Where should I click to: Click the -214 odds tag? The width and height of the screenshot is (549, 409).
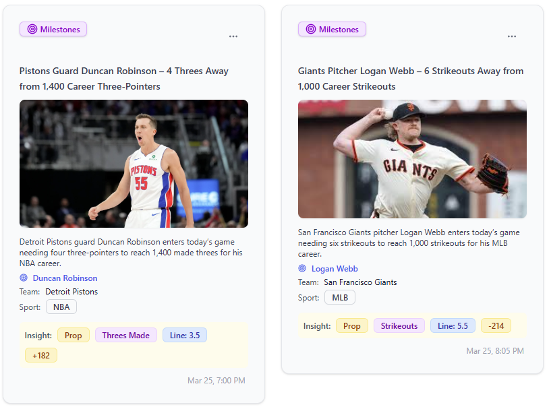[x=496, y=326]
